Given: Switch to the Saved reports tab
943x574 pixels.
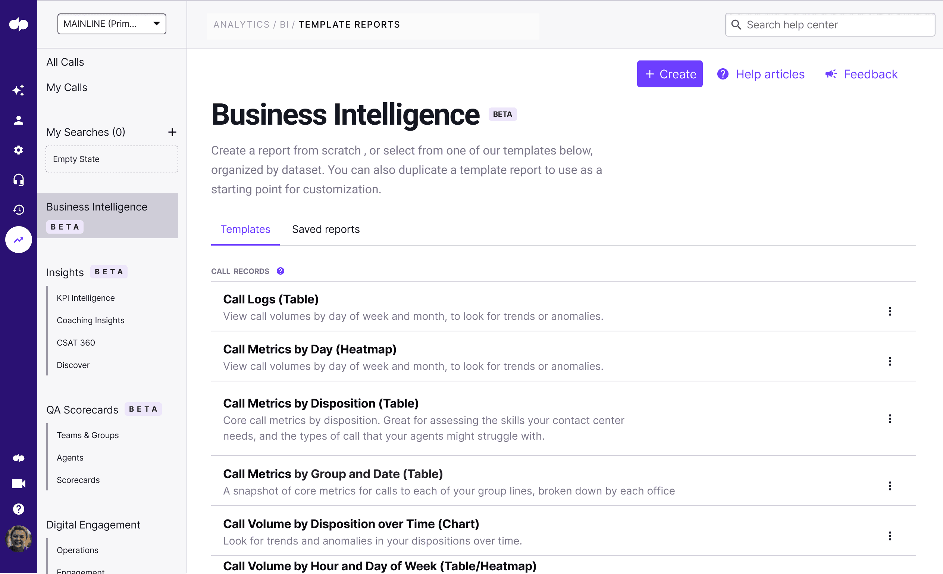Looking at the screenshot, I should tap(326, 230).
